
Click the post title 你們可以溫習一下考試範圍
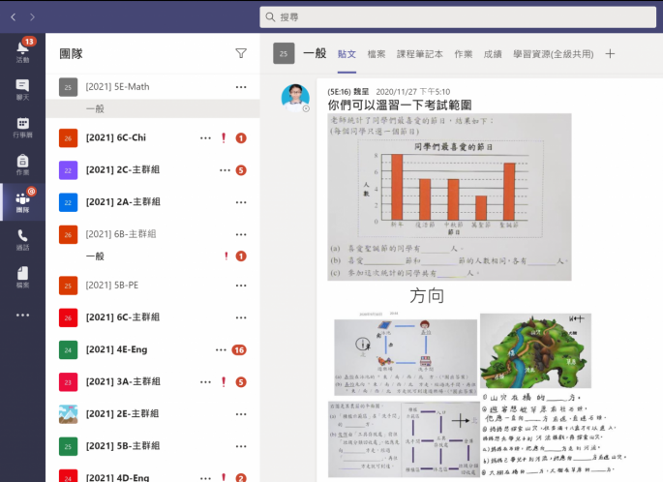400,105
